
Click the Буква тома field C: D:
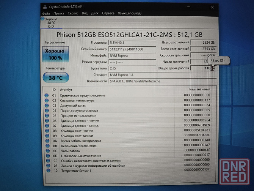pos(132,68)
